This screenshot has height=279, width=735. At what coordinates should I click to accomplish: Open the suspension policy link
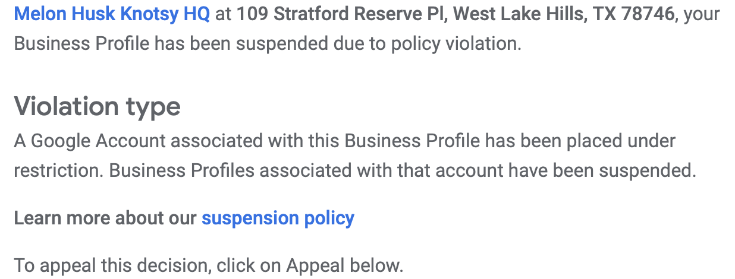click(x=278, y=218)
